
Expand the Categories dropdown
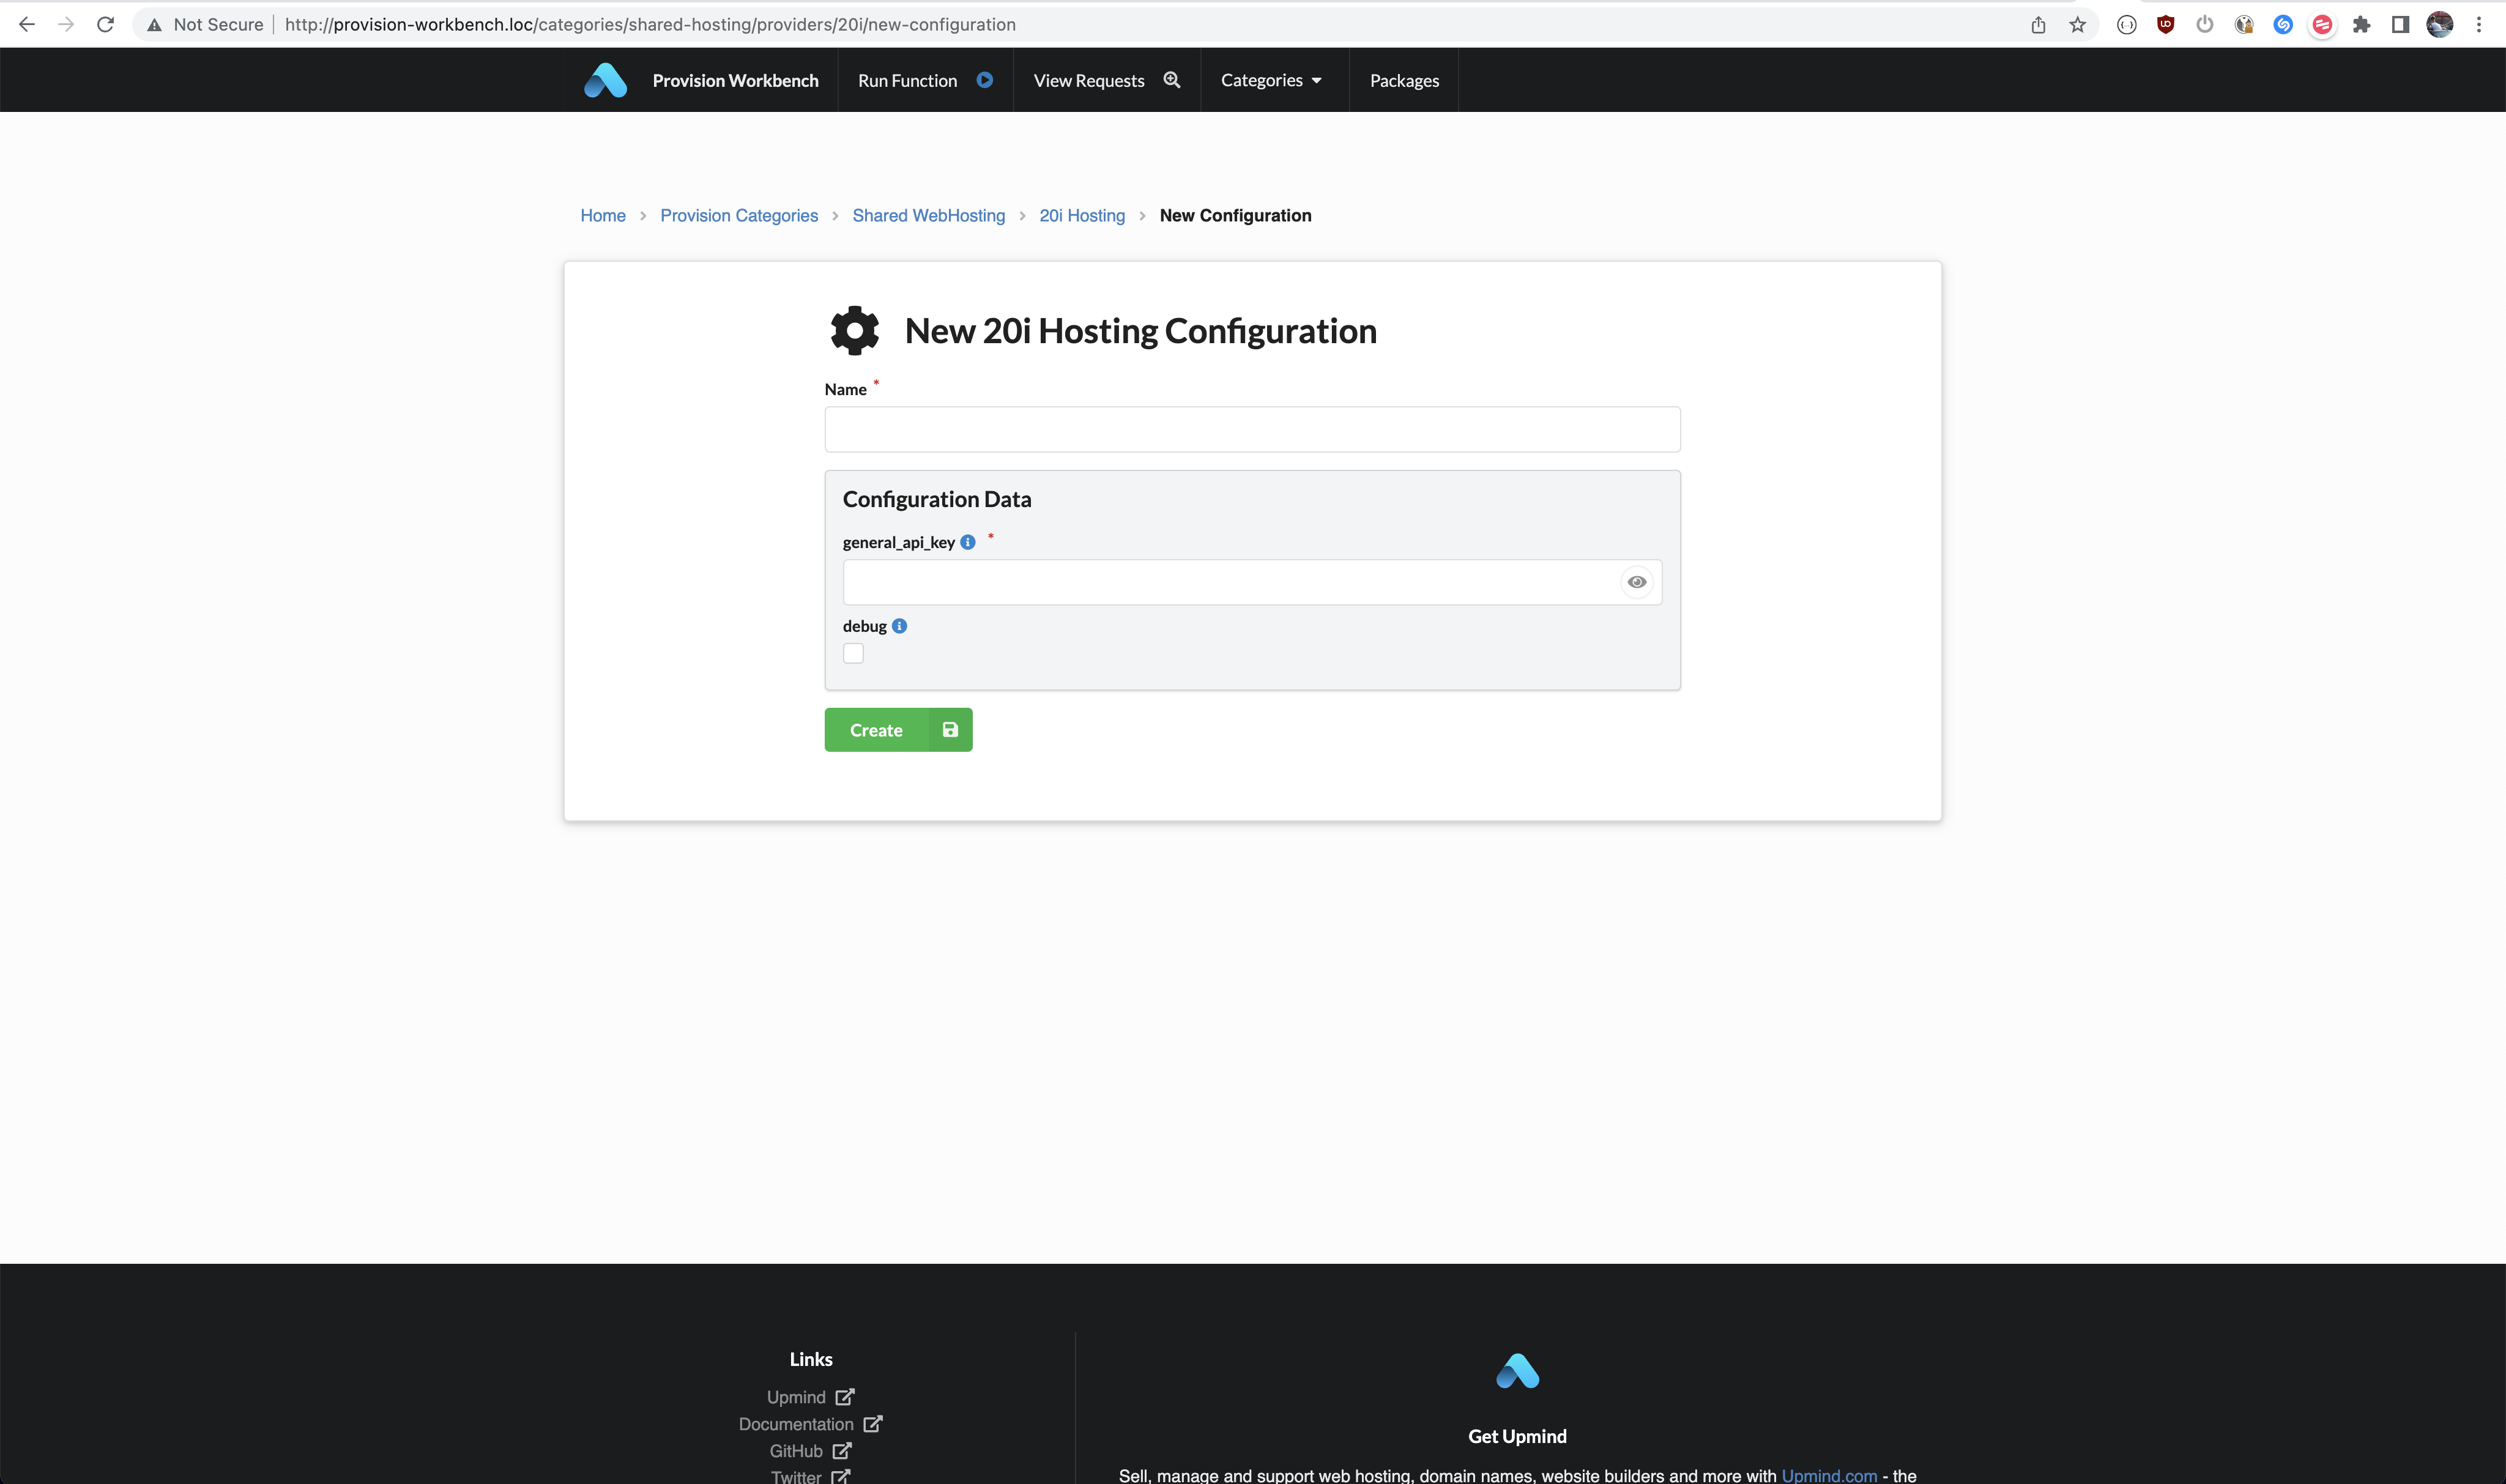tap(1271, 80)
